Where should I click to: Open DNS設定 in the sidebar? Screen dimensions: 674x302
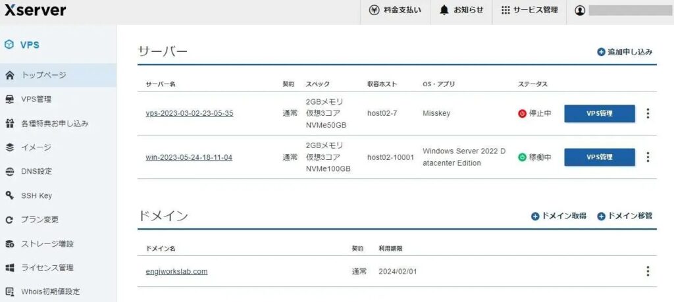click(58, 172)
